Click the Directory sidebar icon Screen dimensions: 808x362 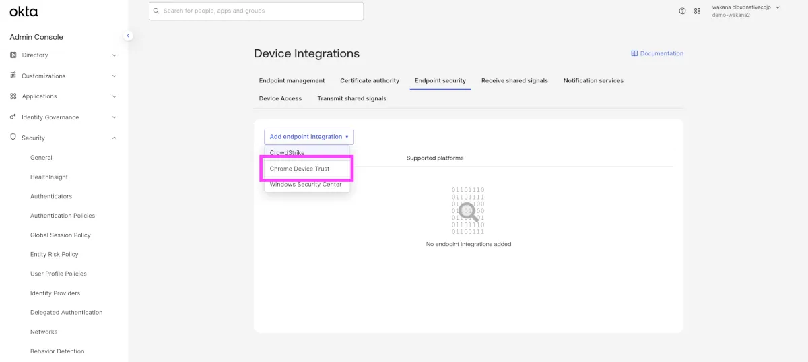(x=13, y=55)
